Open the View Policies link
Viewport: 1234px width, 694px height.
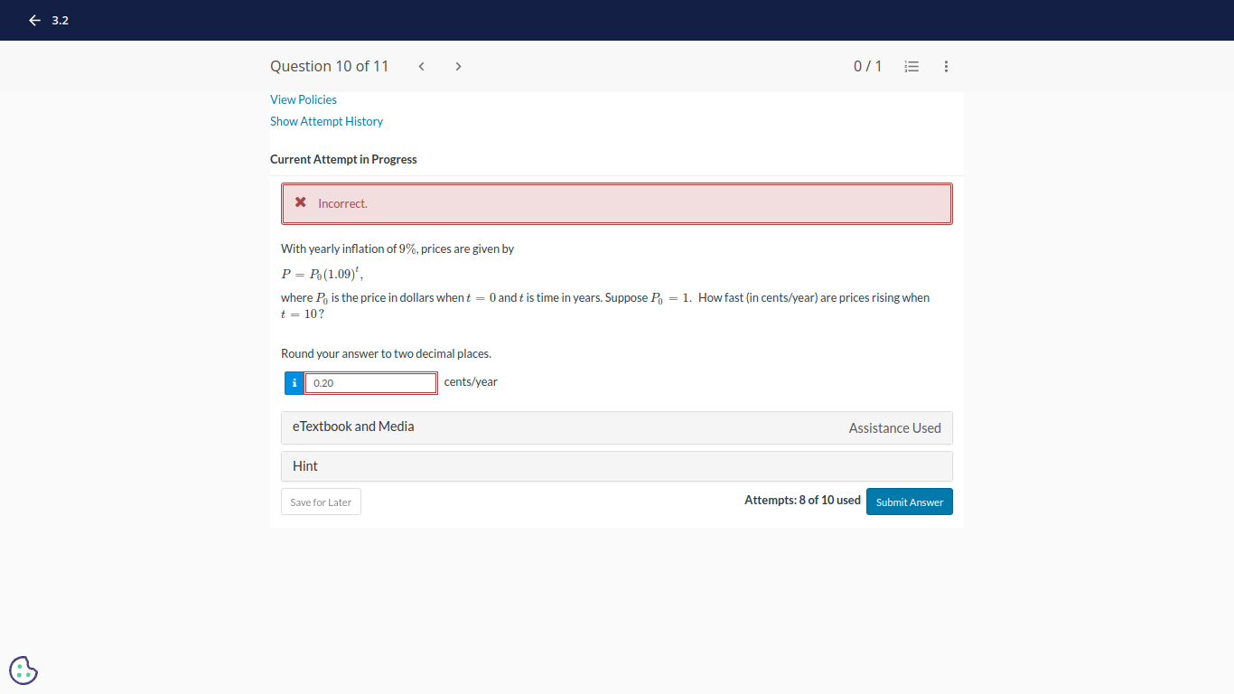(x=304, y=99)
